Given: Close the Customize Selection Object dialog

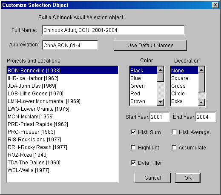Looking at the screenshot, I should [x=215, y=5].
